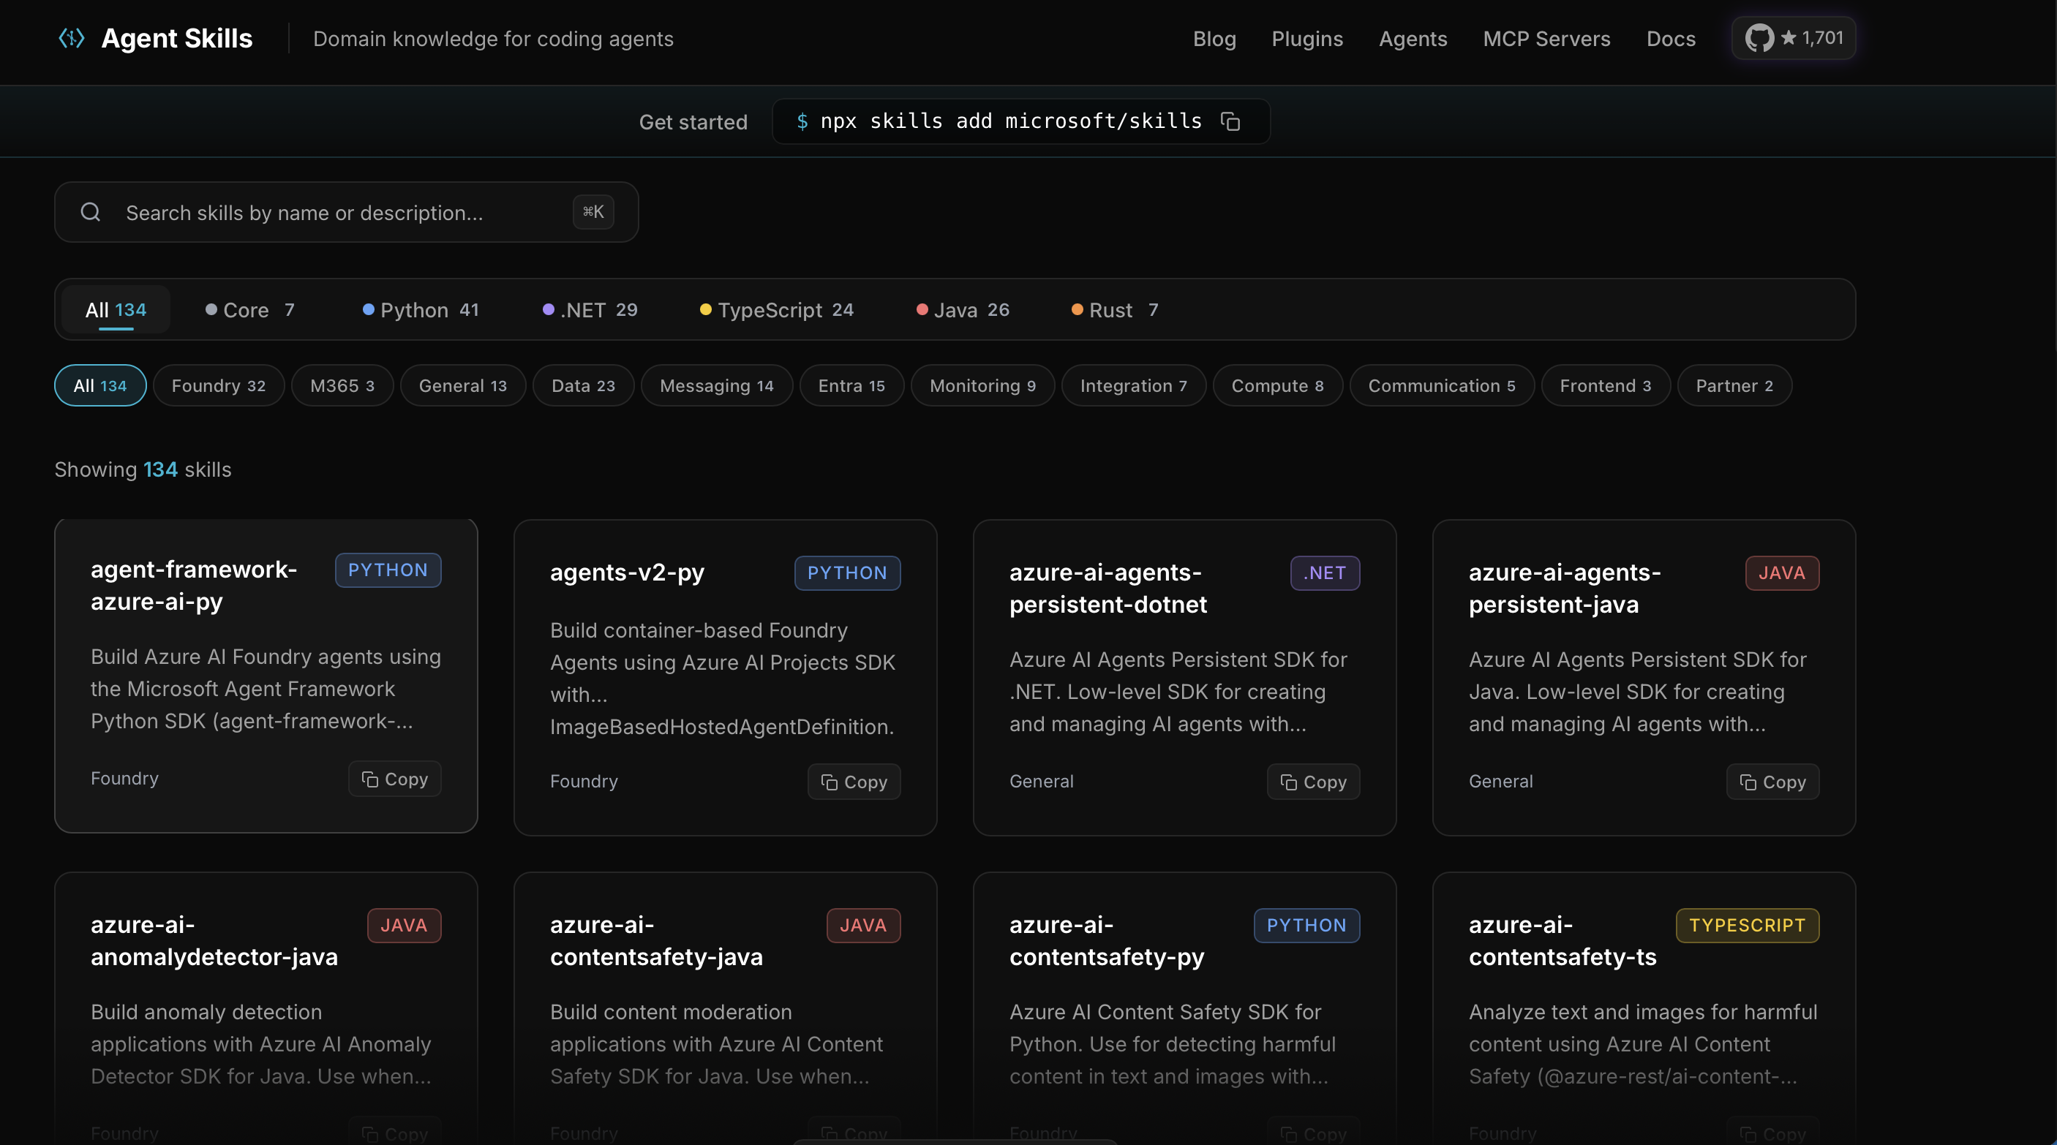Open the Blog page
The height and width of the screenshot is (1145, 2057).
1214,38
